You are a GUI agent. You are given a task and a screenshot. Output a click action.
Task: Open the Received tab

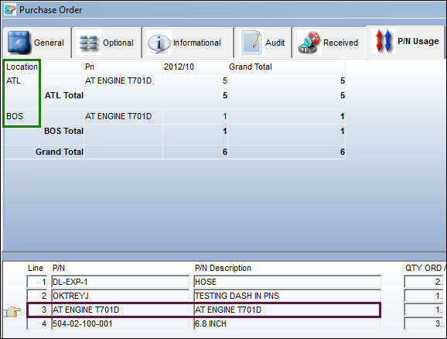[x=329, y=43]
